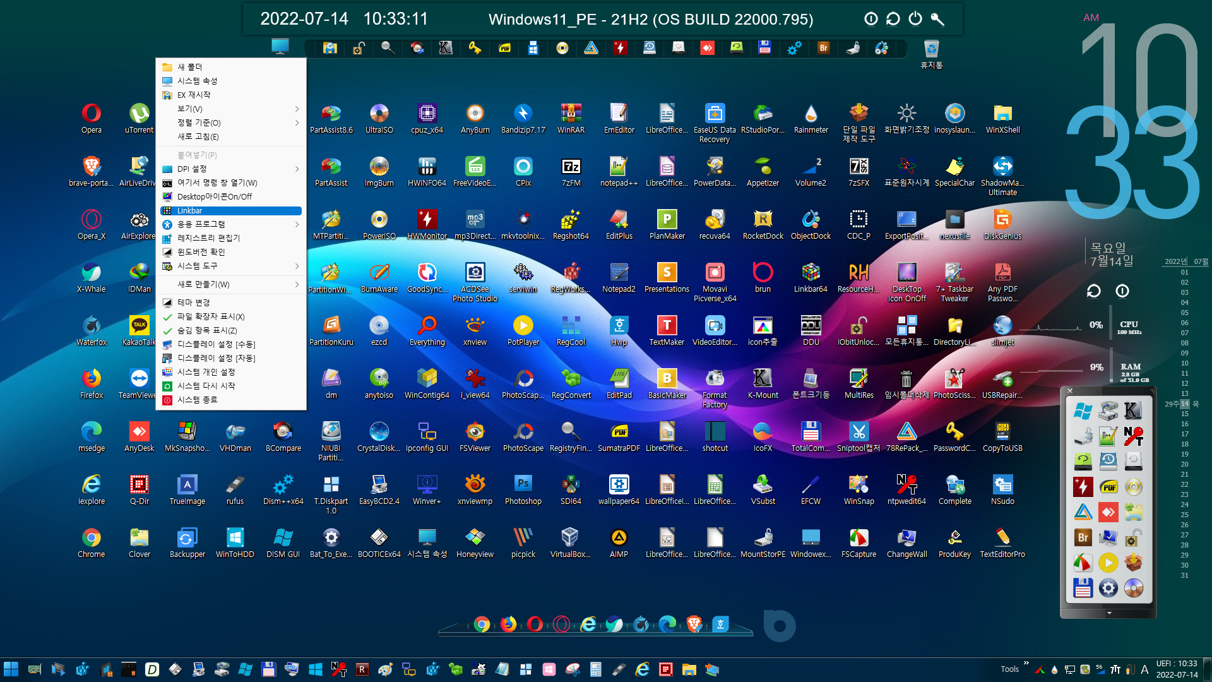Click the power button under the date widget

pos(1122,290)
